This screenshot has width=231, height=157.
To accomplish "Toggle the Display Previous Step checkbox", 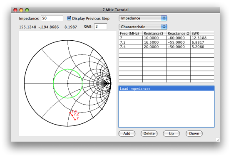I will coord(69,18).
